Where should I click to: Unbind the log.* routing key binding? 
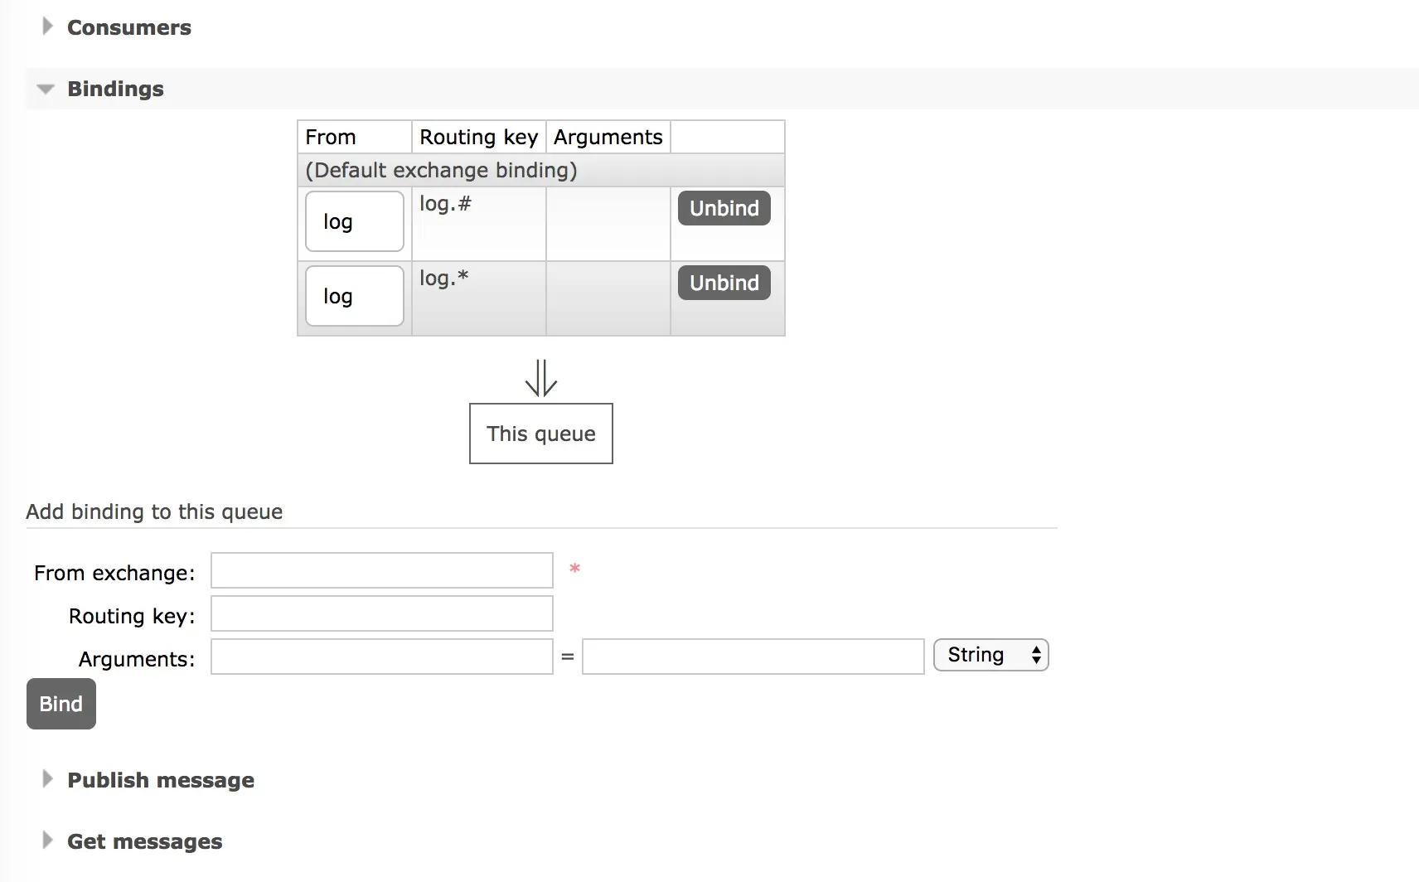(x=724, y=283)
